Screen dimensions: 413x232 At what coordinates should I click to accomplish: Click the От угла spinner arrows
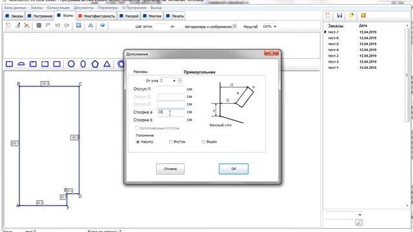180,81
